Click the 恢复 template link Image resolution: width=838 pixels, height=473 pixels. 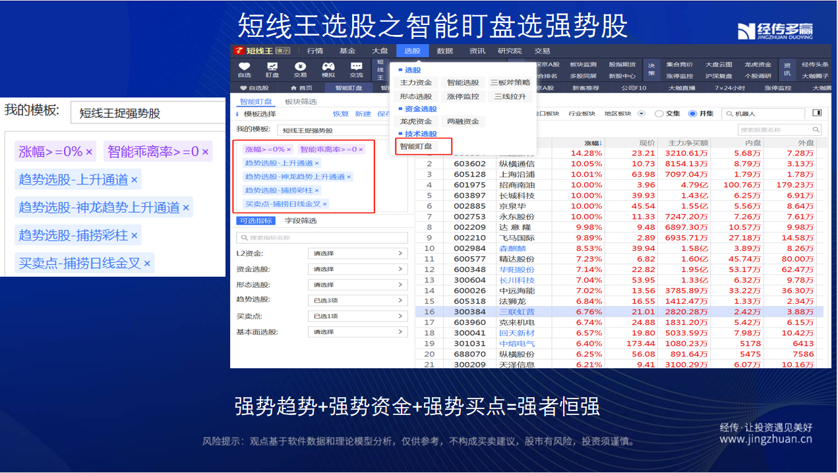341,114
